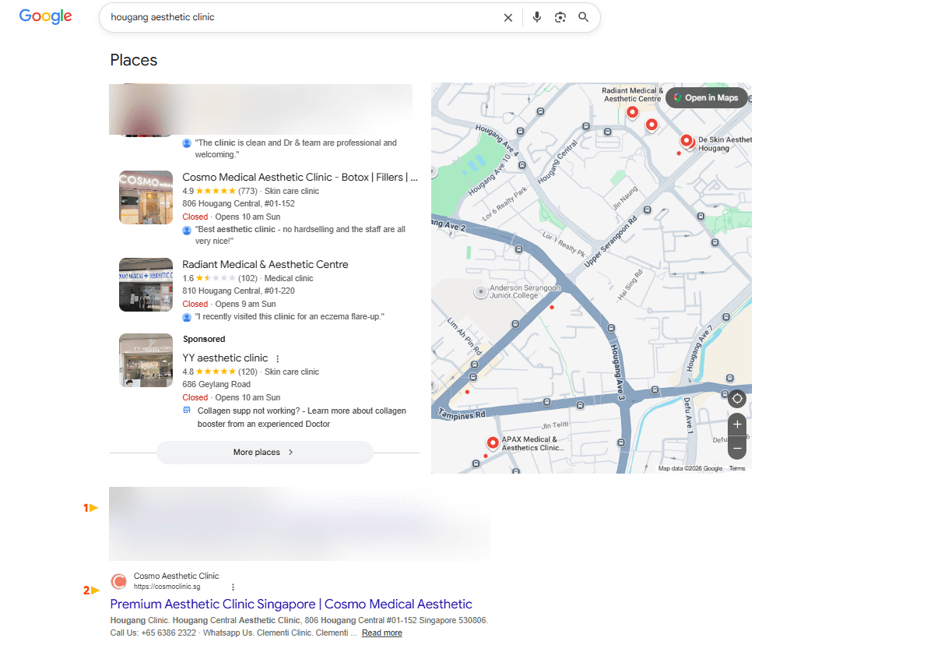Click Cosmo Aesthetic Clinic site favicon

click(x=119, y=581)
